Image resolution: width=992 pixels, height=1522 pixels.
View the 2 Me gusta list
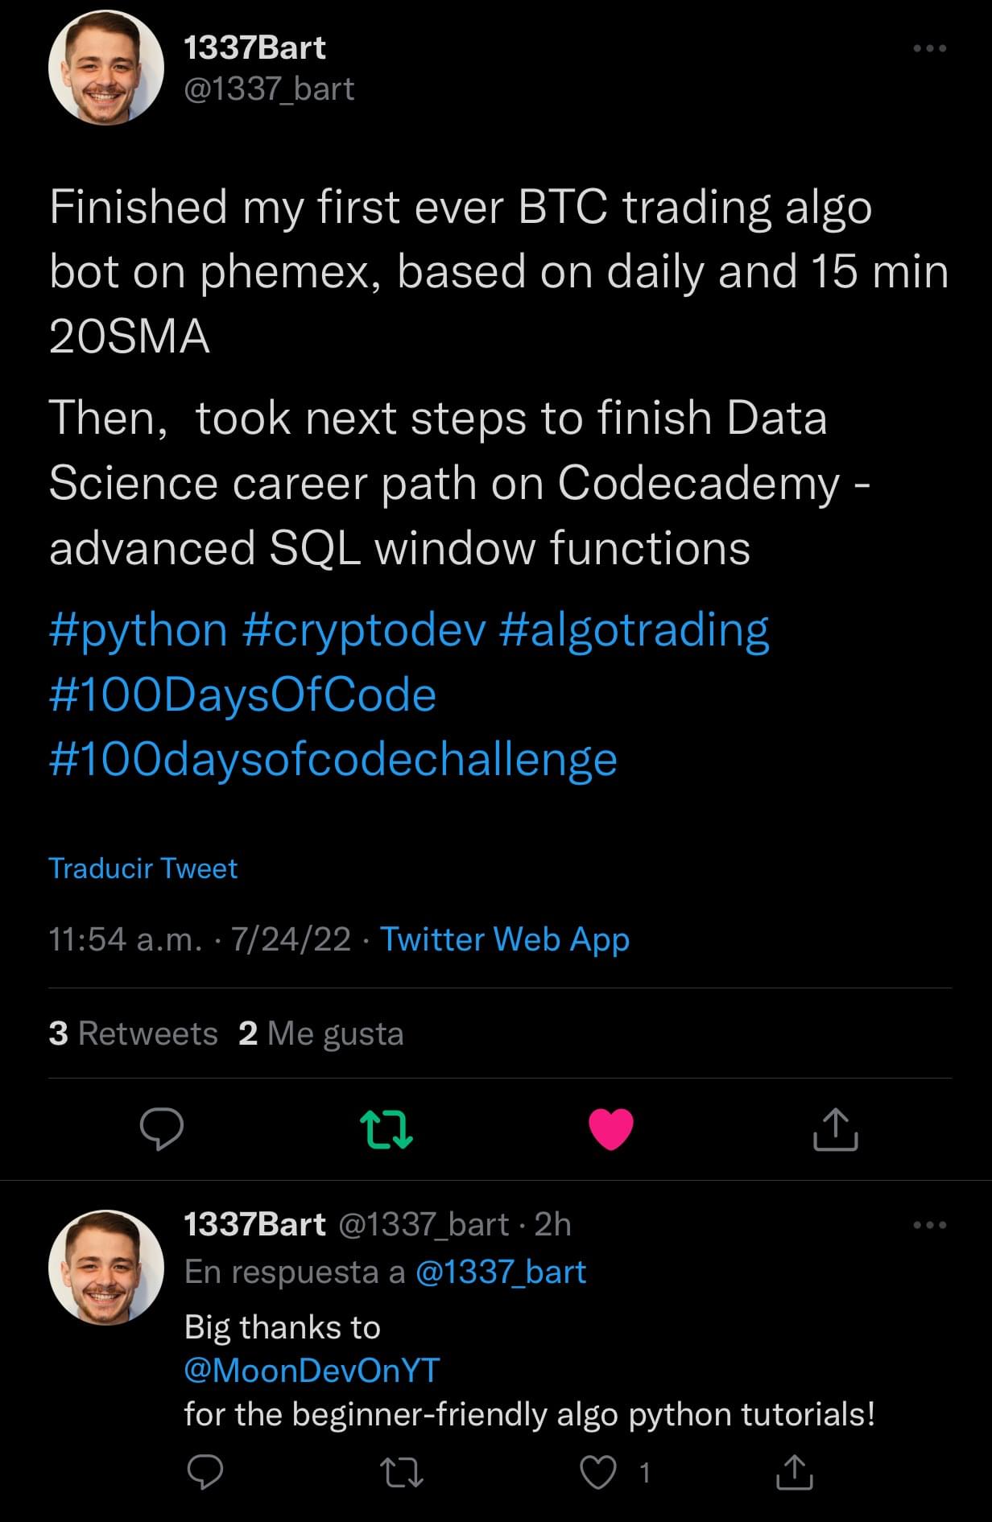(x=320, y=1033)
